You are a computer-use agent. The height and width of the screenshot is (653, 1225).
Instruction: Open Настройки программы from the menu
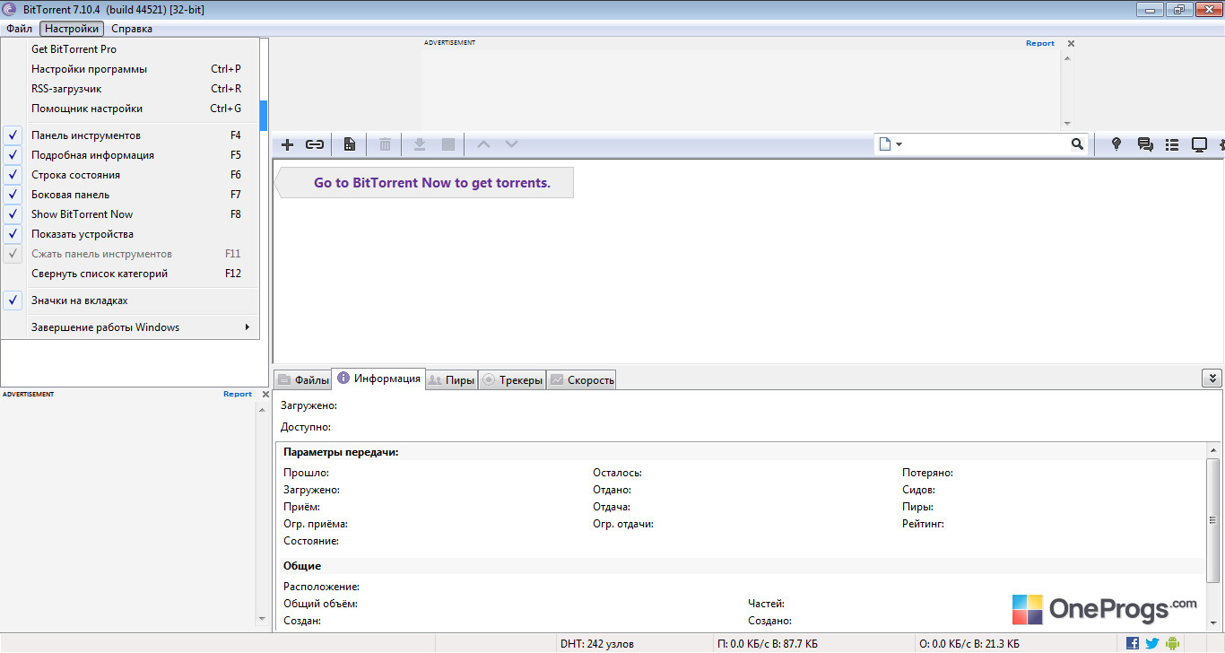pyautogui.click(x=130, y=69)
